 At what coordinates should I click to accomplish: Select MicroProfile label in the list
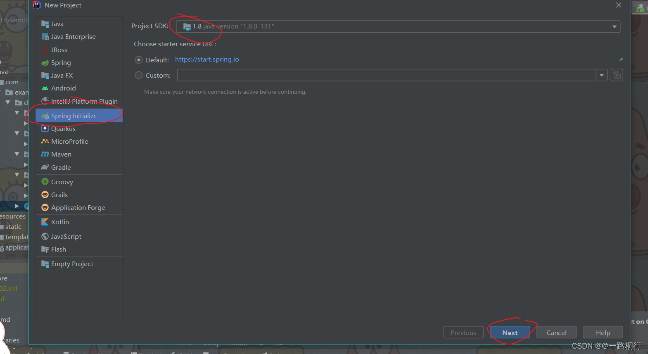pos(70,142)
